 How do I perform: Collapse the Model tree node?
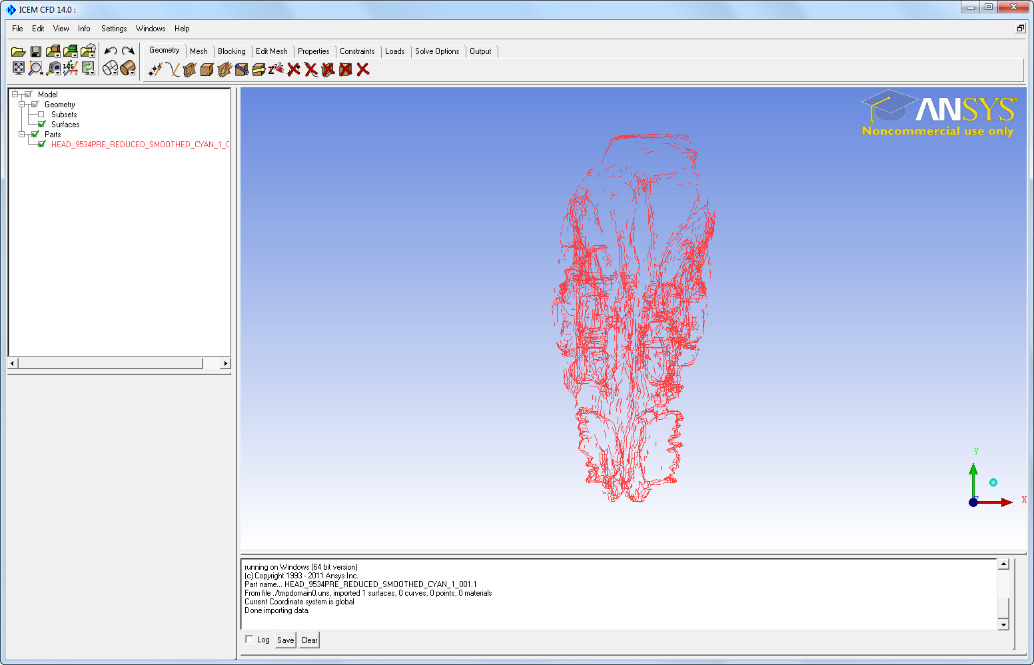click(15, 95)
